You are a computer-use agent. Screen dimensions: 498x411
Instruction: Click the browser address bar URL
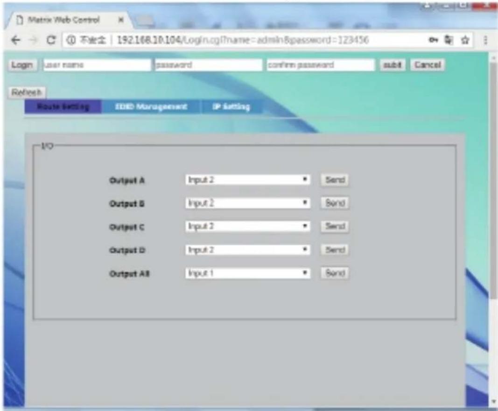click(x=243, y=40)
